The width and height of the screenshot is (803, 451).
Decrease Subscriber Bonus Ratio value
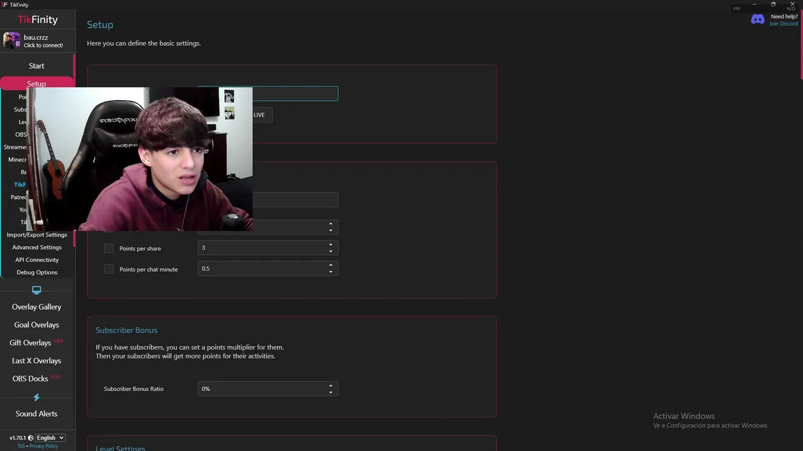click(x=331, y=393)
